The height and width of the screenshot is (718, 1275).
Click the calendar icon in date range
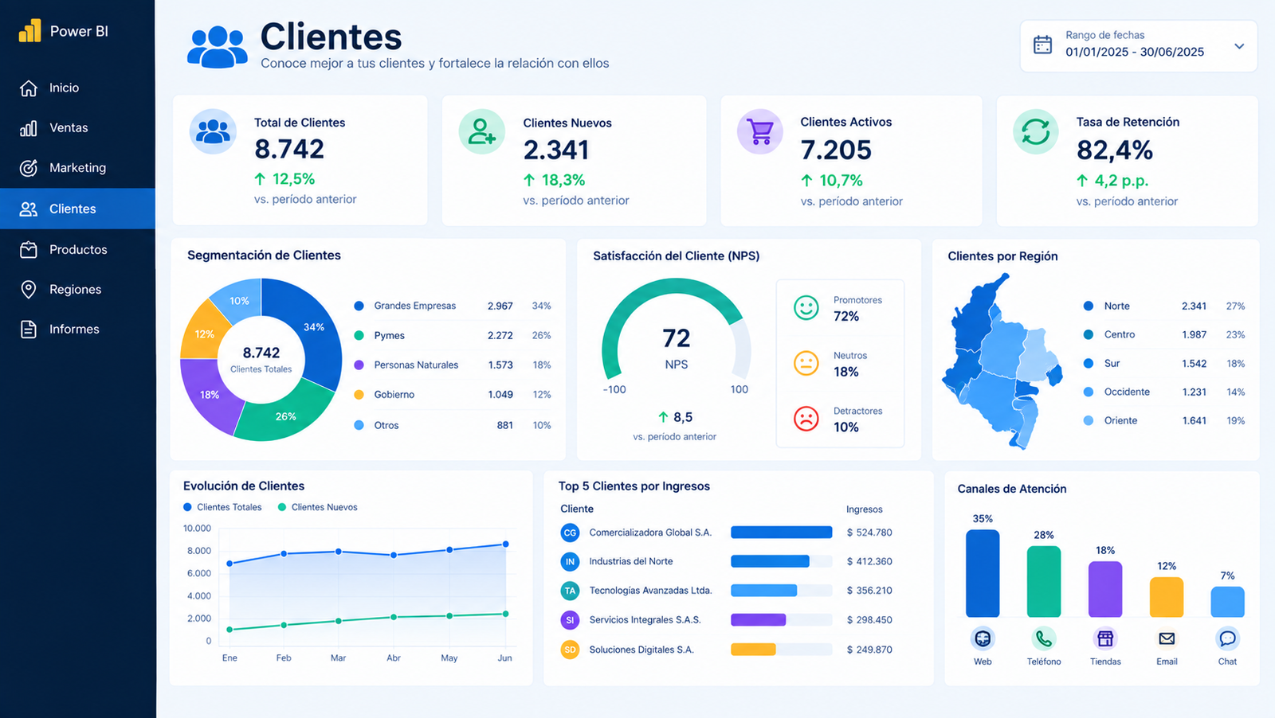click(1042, 45)
